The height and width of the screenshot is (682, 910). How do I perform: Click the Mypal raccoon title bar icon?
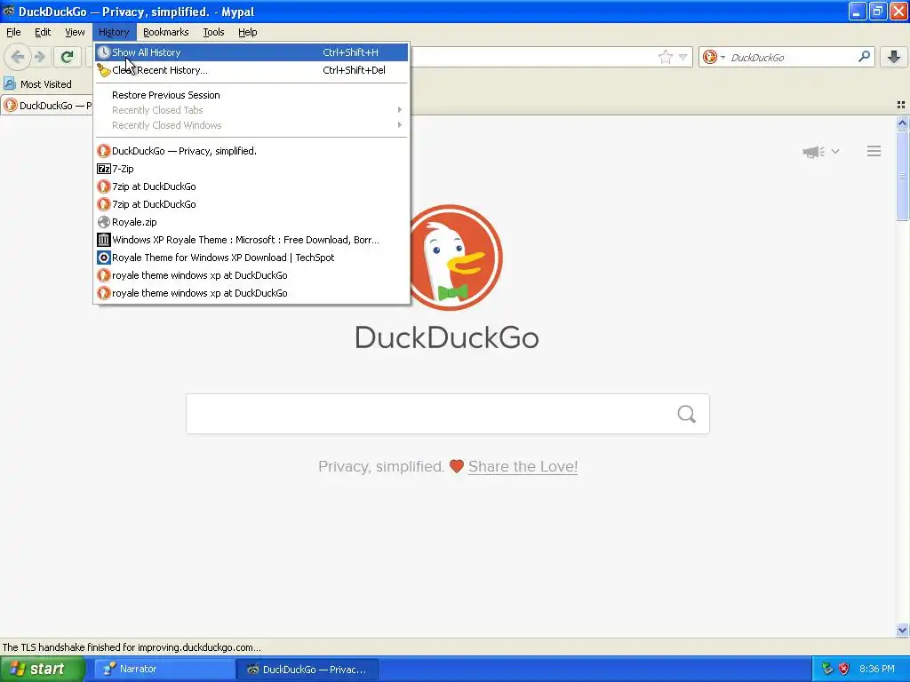point(8,11)
